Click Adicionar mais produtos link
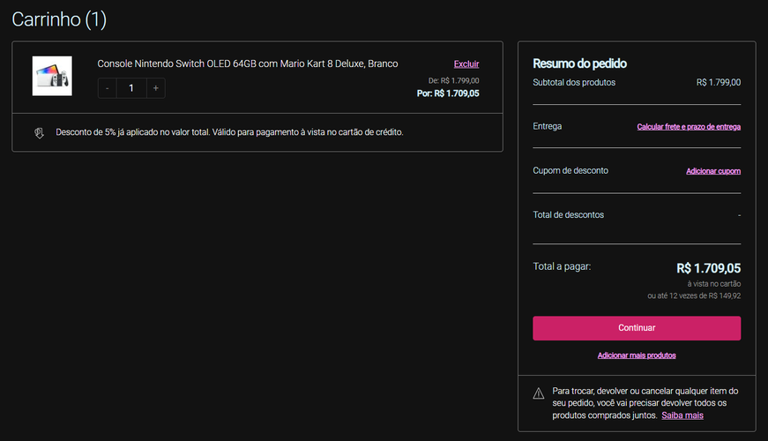The image size is (768, 441). coord(637,355)
